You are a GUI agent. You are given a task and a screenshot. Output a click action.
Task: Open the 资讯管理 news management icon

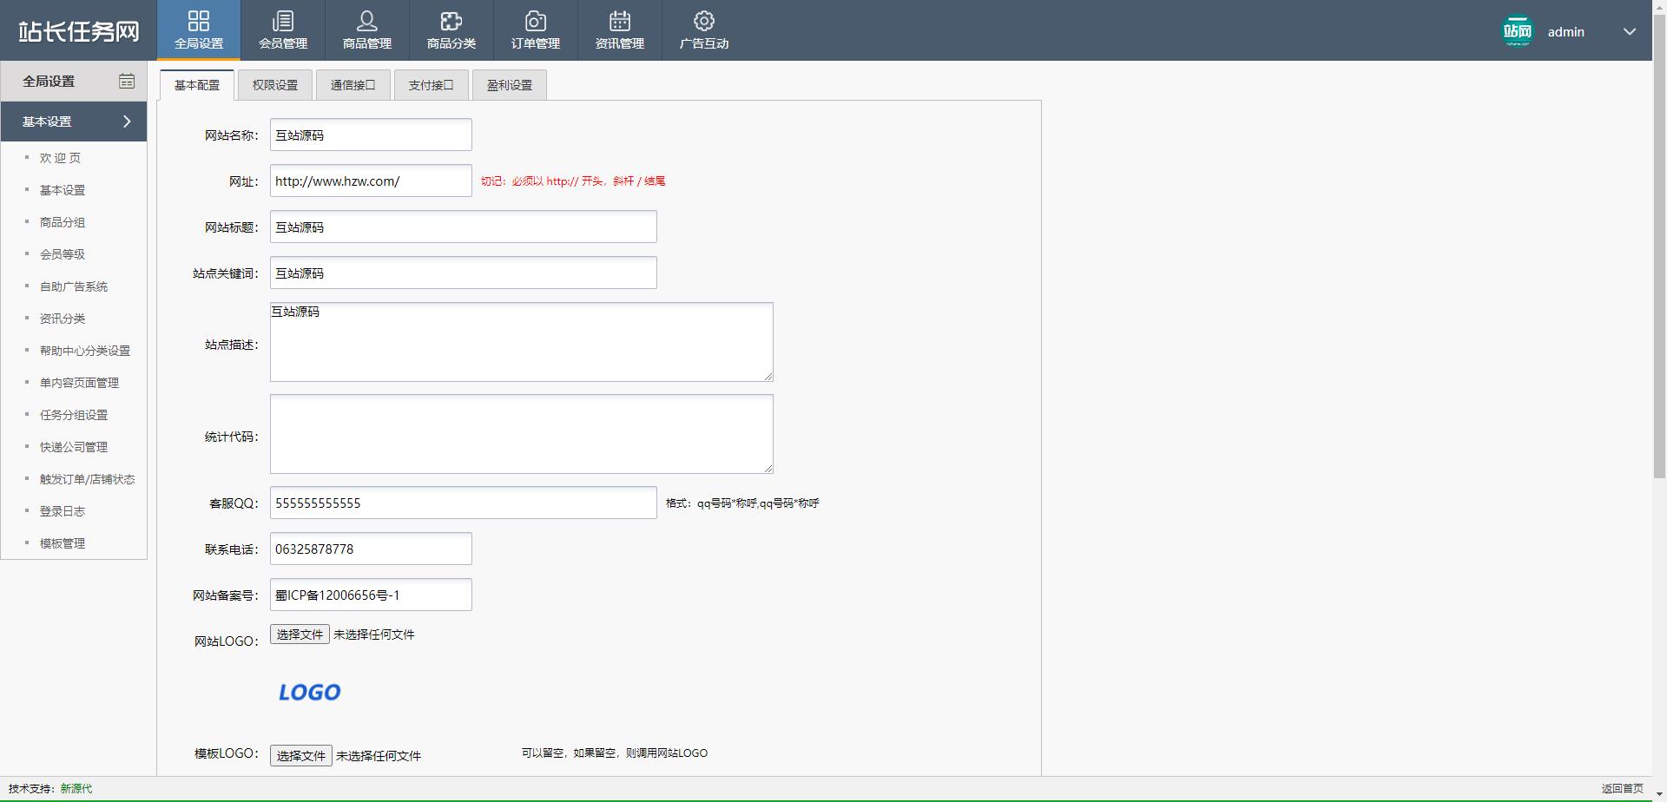[x=620, y=21]
